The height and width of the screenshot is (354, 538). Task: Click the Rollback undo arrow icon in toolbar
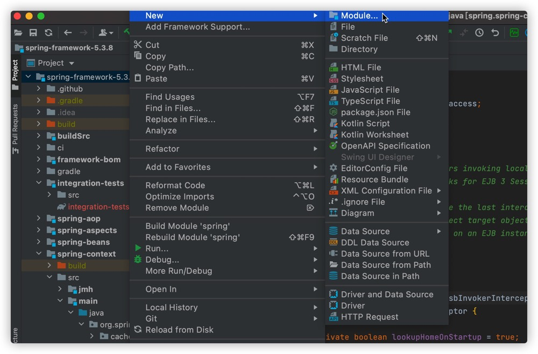coord(495,33)
